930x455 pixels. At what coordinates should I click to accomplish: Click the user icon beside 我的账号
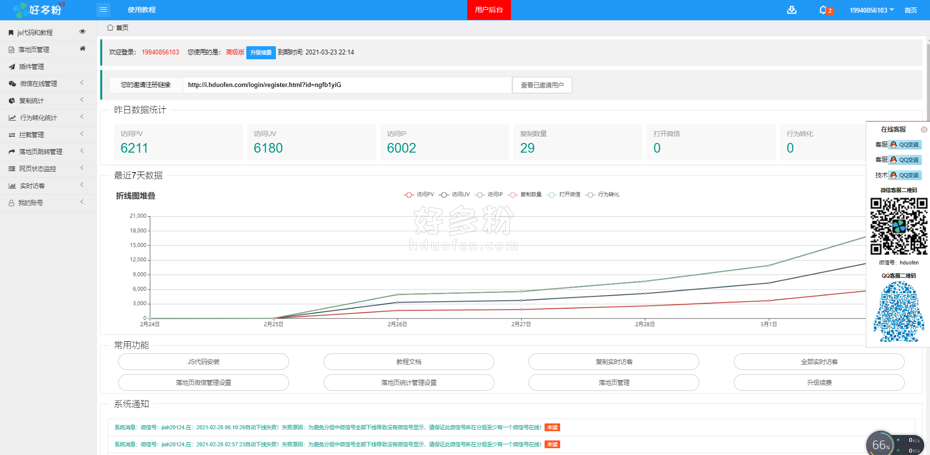[x=11, y=203]
